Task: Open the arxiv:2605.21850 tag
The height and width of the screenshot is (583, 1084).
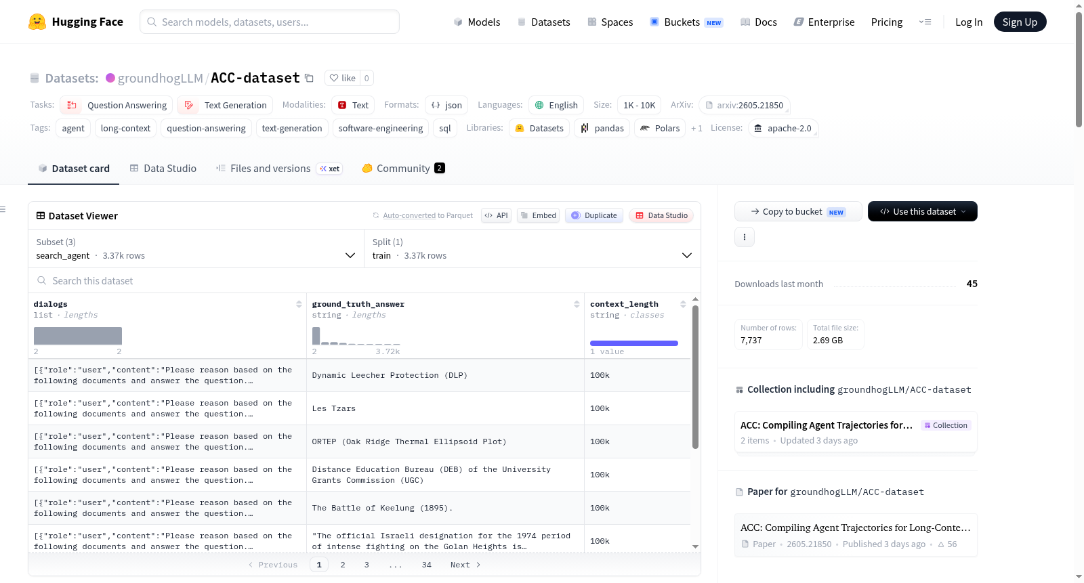Action: click(x=744, y=105)
